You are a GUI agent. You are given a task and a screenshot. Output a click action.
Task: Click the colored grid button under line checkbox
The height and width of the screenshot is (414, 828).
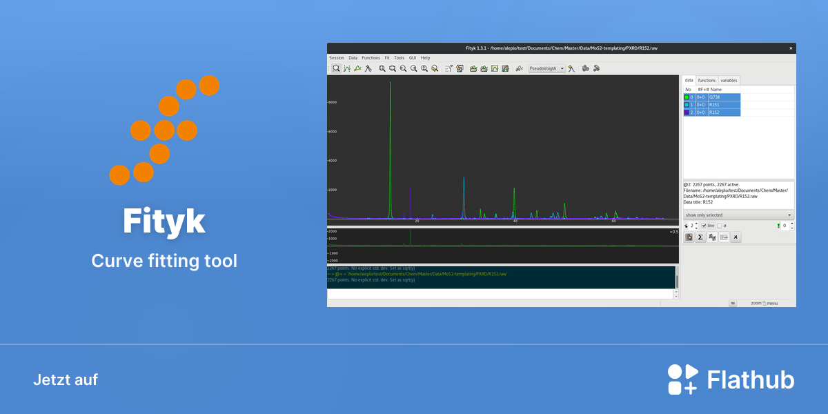[x=689, y=237]
